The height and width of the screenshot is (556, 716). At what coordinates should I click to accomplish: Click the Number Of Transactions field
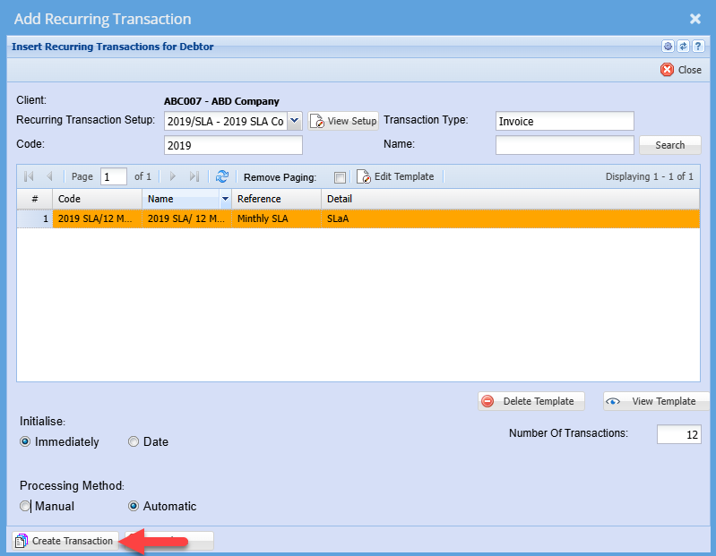tap(678, 434)
